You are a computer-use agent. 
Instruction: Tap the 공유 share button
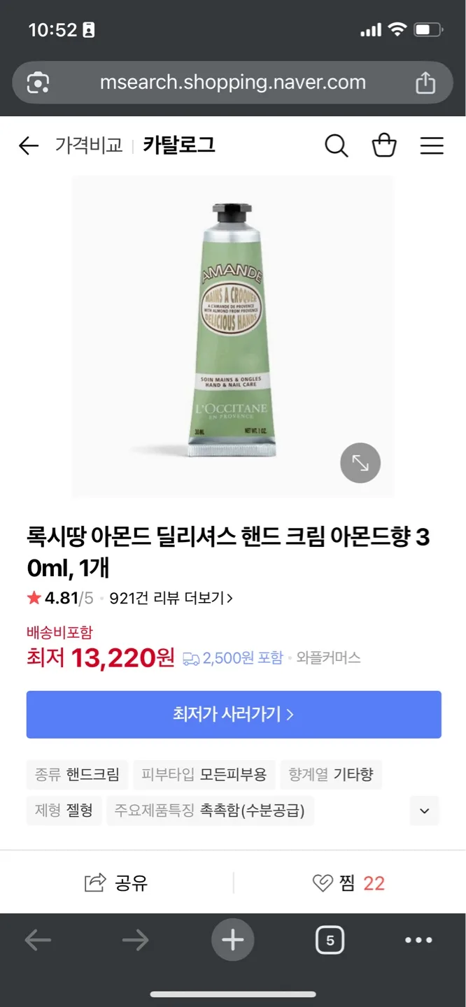(116, 883)
